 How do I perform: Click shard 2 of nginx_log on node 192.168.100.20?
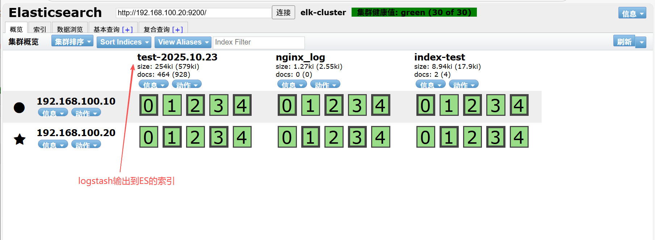pyautogui.click(x=334, y=137)
